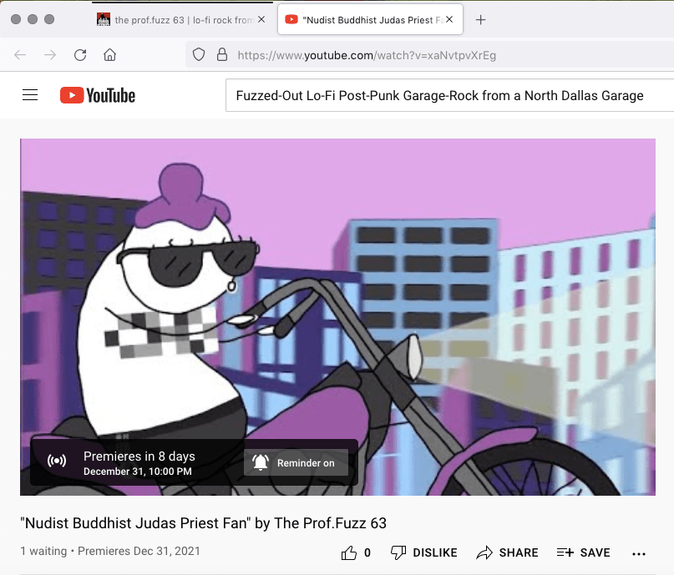Click the thumbs-down Dislike button

424,552
